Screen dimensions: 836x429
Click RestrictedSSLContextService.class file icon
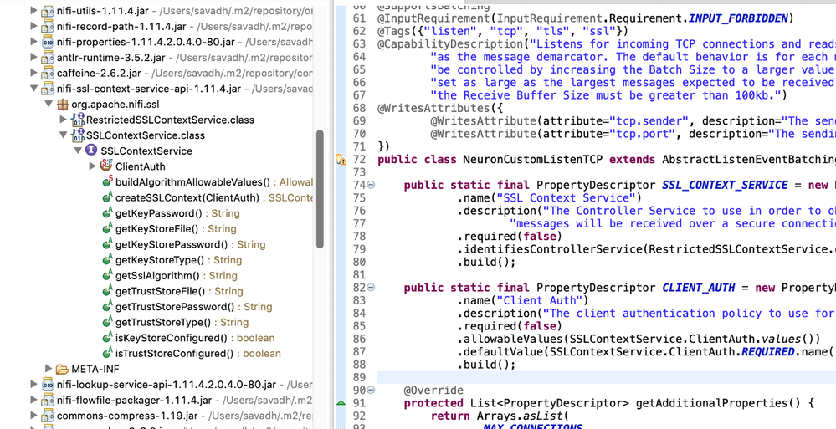pos(78,120)
